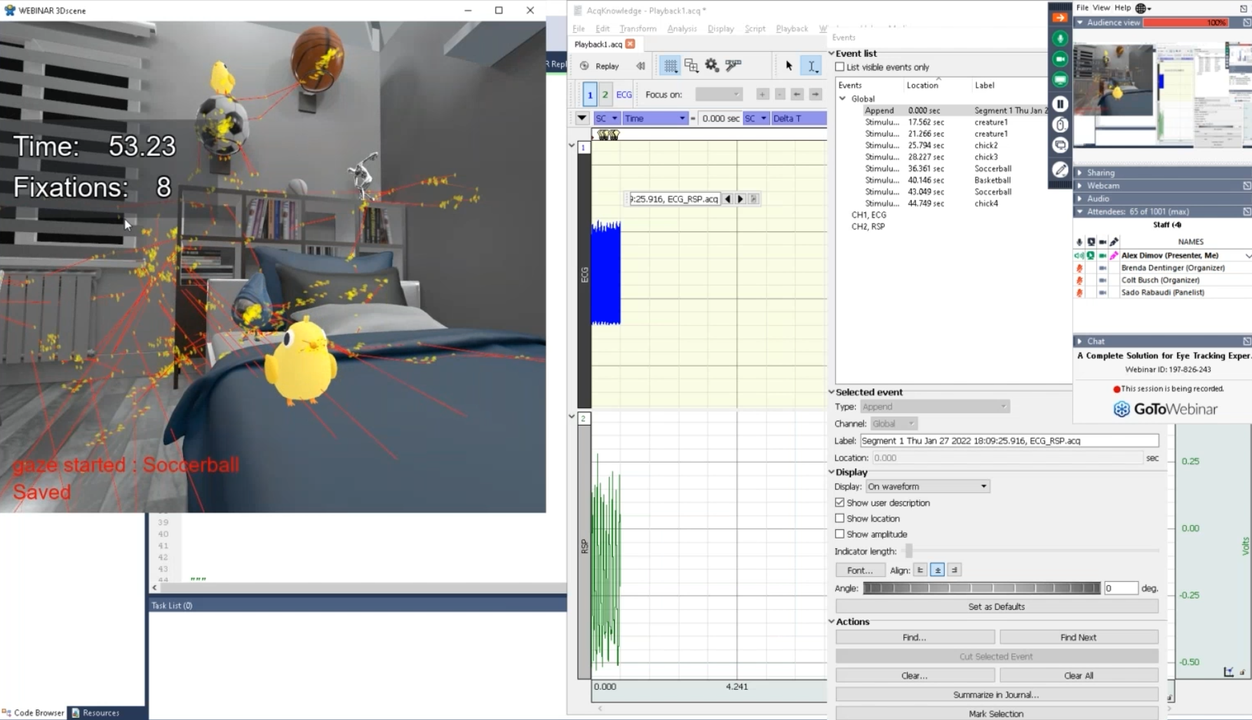Enable Show location option

click(x=840, y=518)
